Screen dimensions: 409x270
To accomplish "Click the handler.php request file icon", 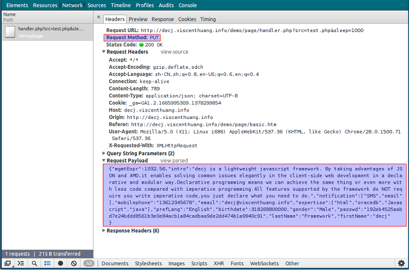I will click(x=10, y=32).
